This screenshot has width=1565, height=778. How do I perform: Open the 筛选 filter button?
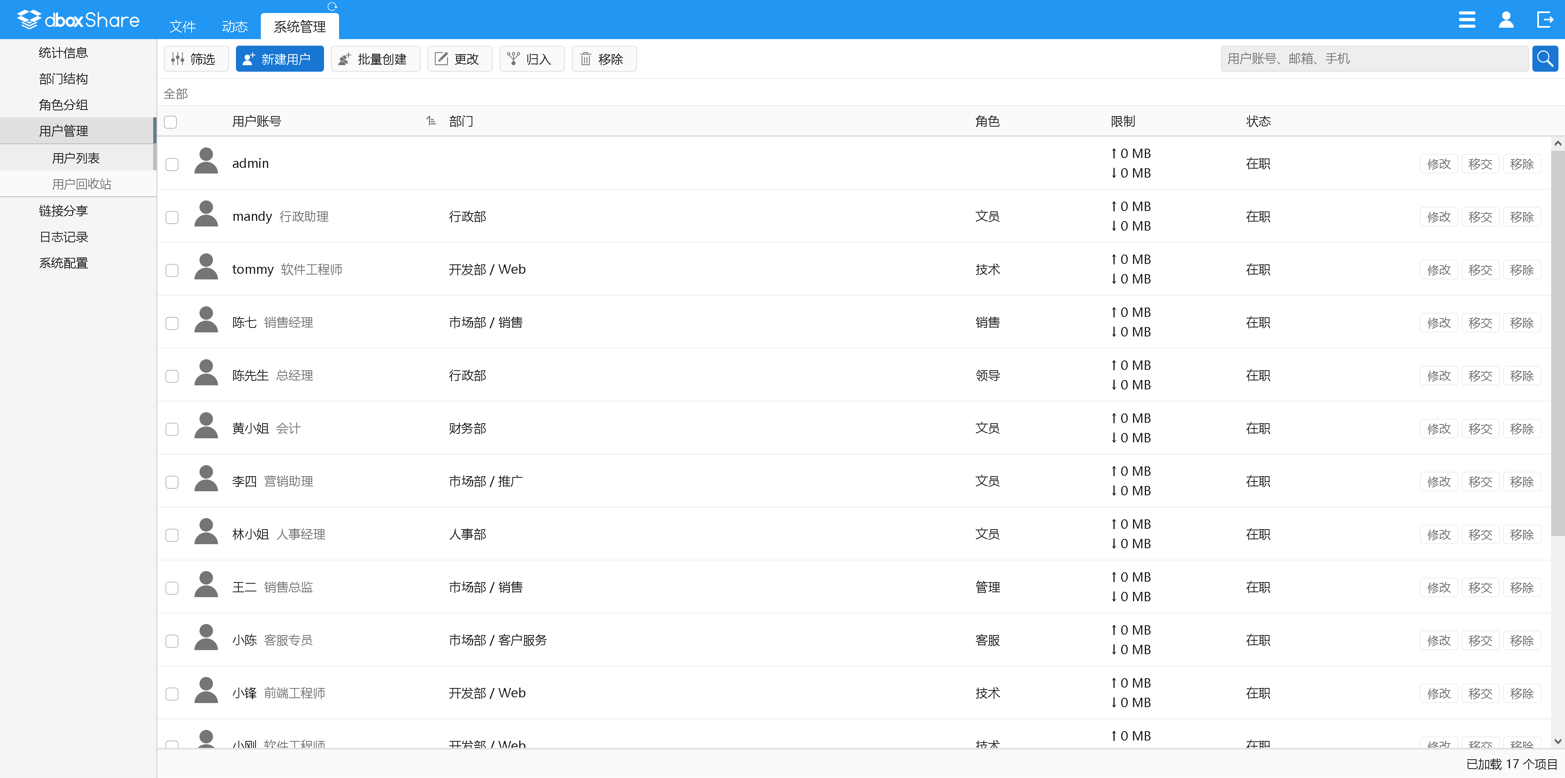196,59
